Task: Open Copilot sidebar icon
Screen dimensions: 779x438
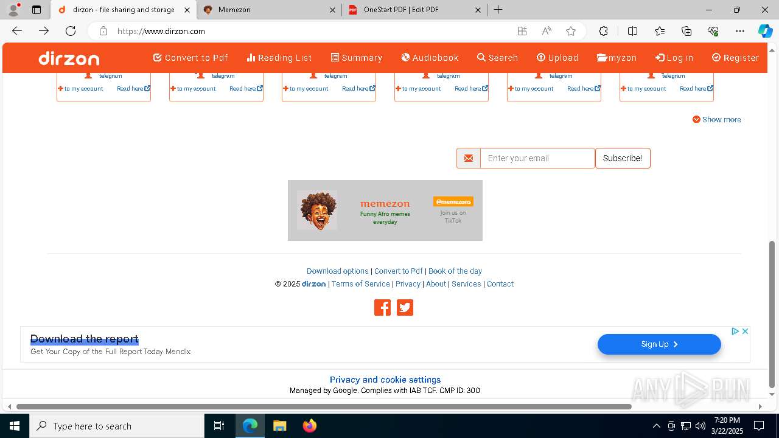Action: (765, 31)
